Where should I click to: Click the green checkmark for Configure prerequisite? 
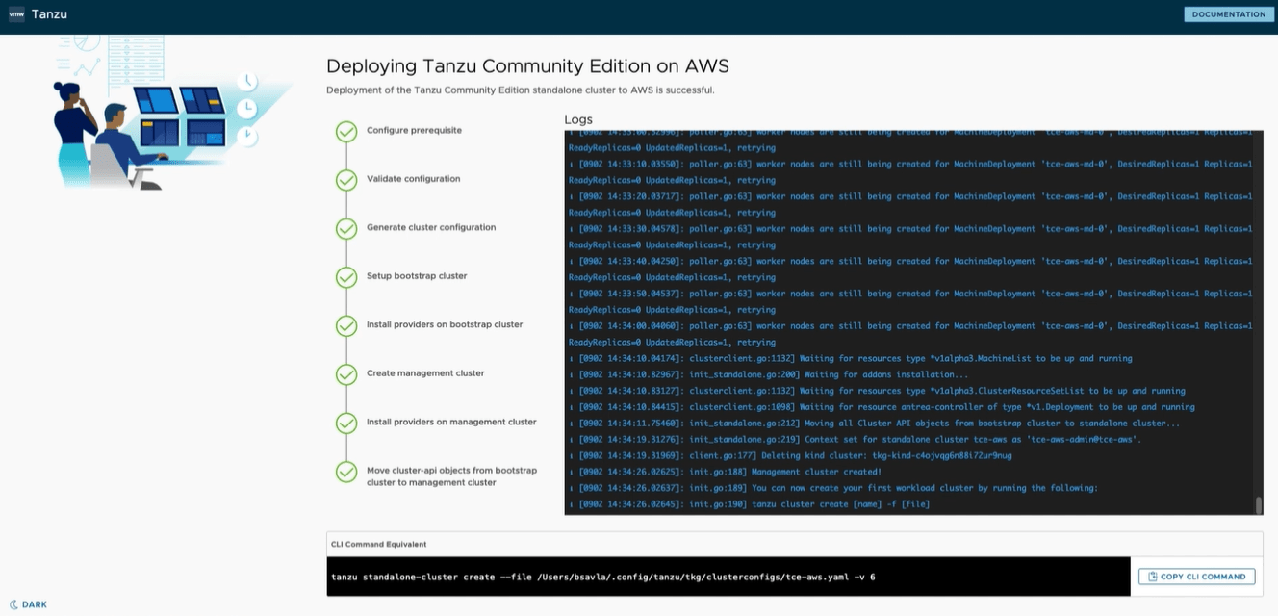(346, 131)
